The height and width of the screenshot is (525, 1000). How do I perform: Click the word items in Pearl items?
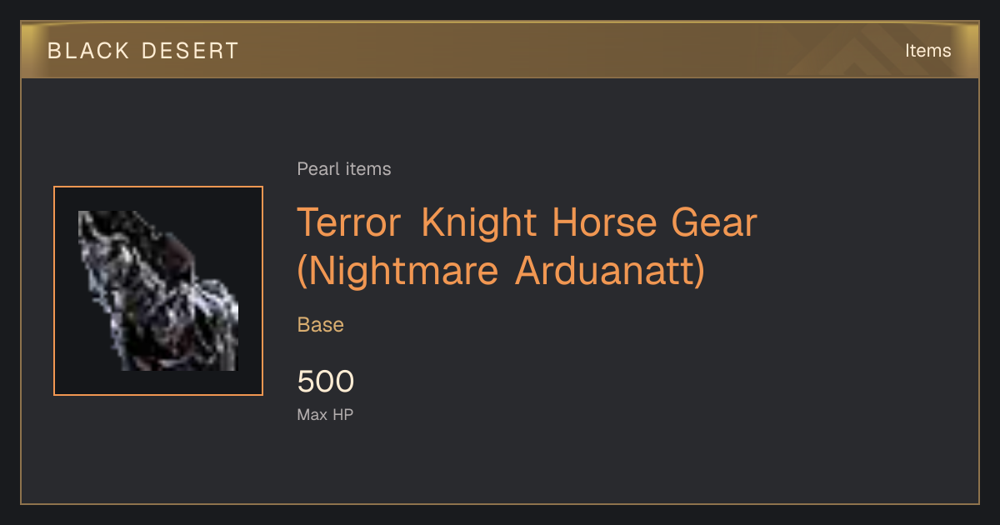point(367,169)
